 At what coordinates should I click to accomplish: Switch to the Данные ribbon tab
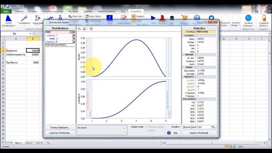coord(88,11)
